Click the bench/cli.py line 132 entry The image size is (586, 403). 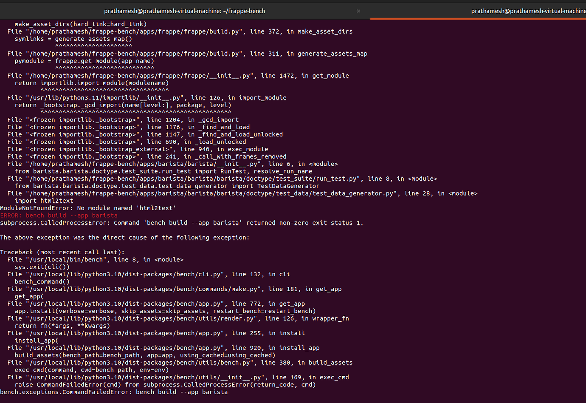click(149, 274)
